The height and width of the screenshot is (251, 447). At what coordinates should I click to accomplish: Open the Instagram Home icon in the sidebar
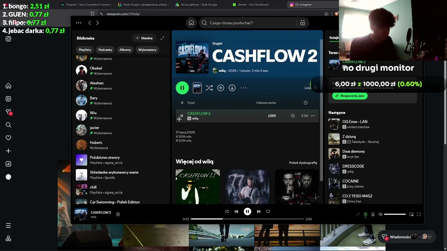point(8,86)
